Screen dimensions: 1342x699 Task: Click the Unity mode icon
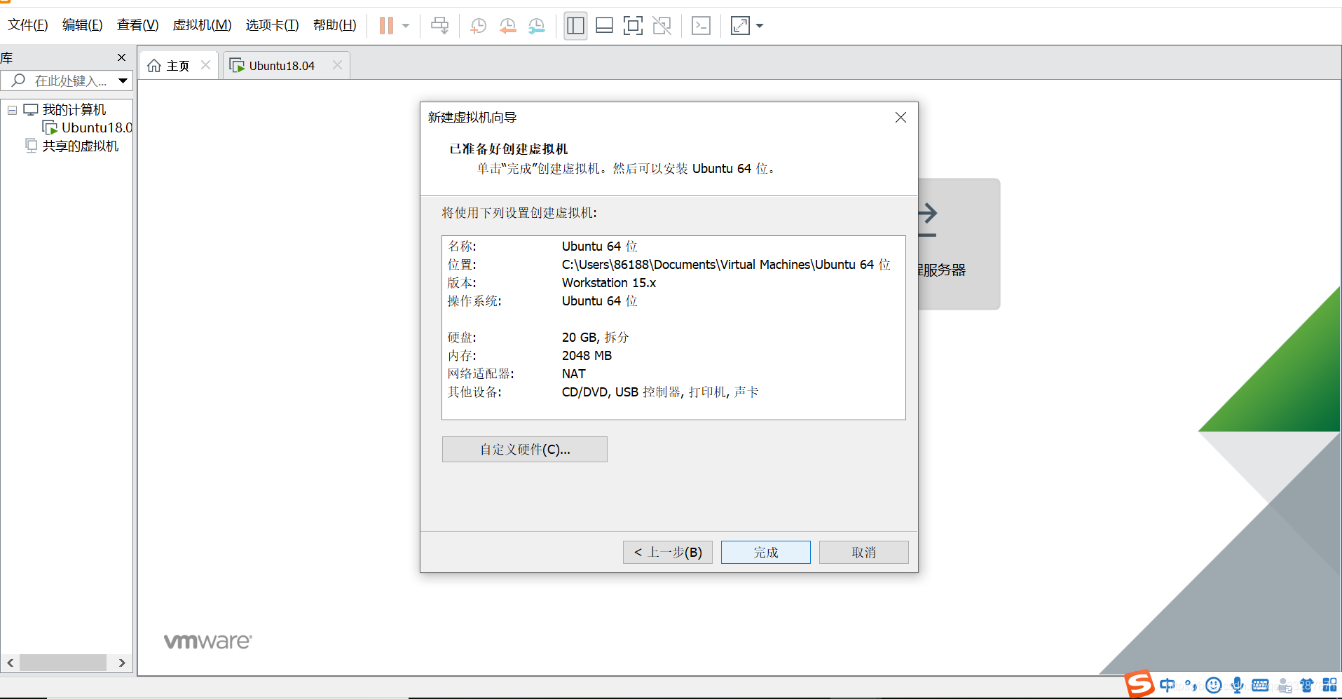click(662, 26)
